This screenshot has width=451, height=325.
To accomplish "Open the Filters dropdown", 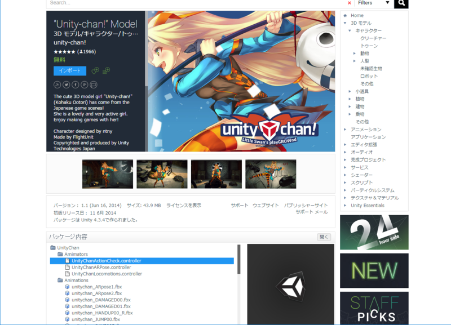I will pos(373,3).
